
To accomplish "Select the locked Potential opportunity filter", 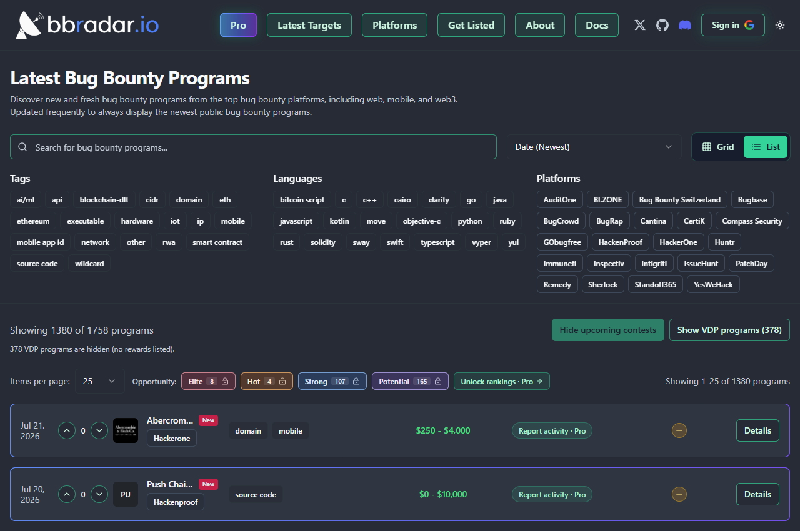I will click(x=410, y=381).
